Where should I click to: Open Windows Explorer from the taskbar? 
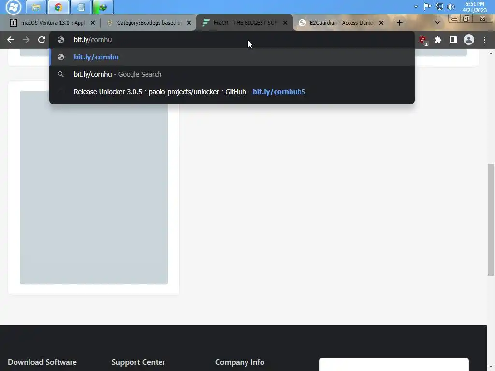click(x=36, y=7)
